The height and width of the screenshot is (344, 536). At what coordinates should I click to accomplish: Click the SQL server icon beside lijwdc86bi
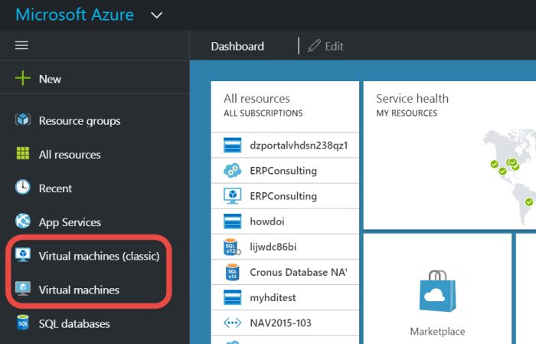click(x=233, y=247)
